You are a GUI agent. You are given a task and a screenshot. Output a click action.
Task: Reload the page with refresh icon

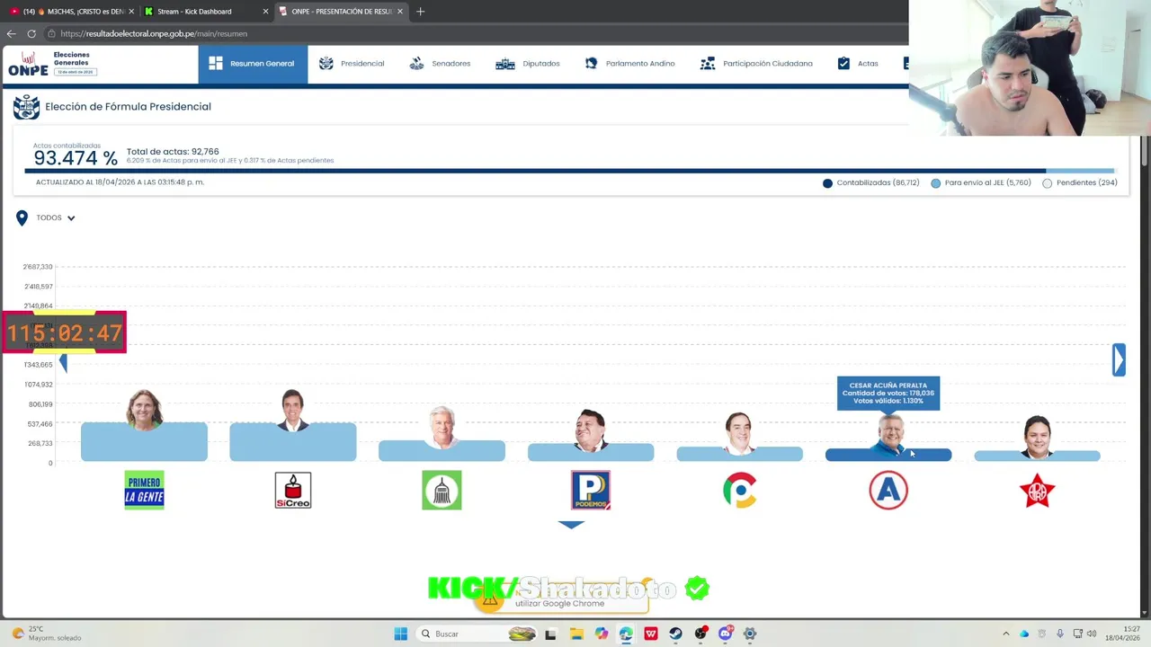[31, 33]
